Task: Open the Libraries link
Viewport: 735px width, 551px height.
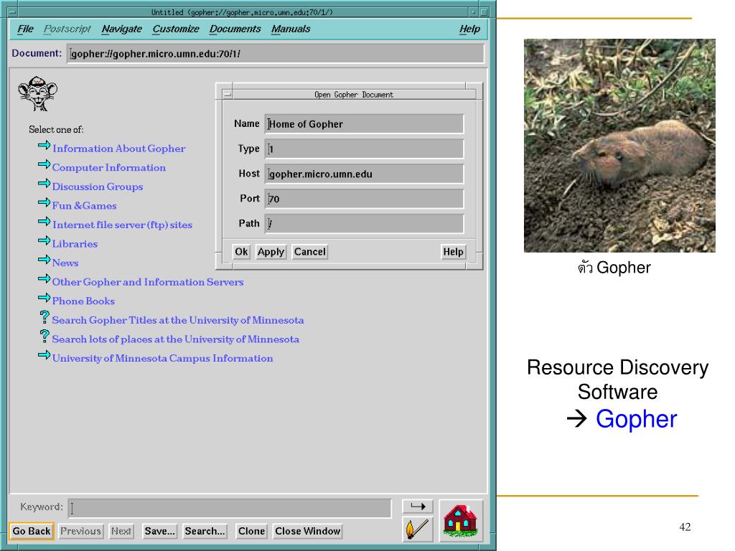Action: tap(75, 244)
